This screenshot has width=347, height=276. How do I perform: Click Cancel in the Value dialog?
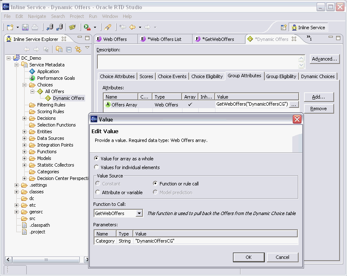[282, 257]
